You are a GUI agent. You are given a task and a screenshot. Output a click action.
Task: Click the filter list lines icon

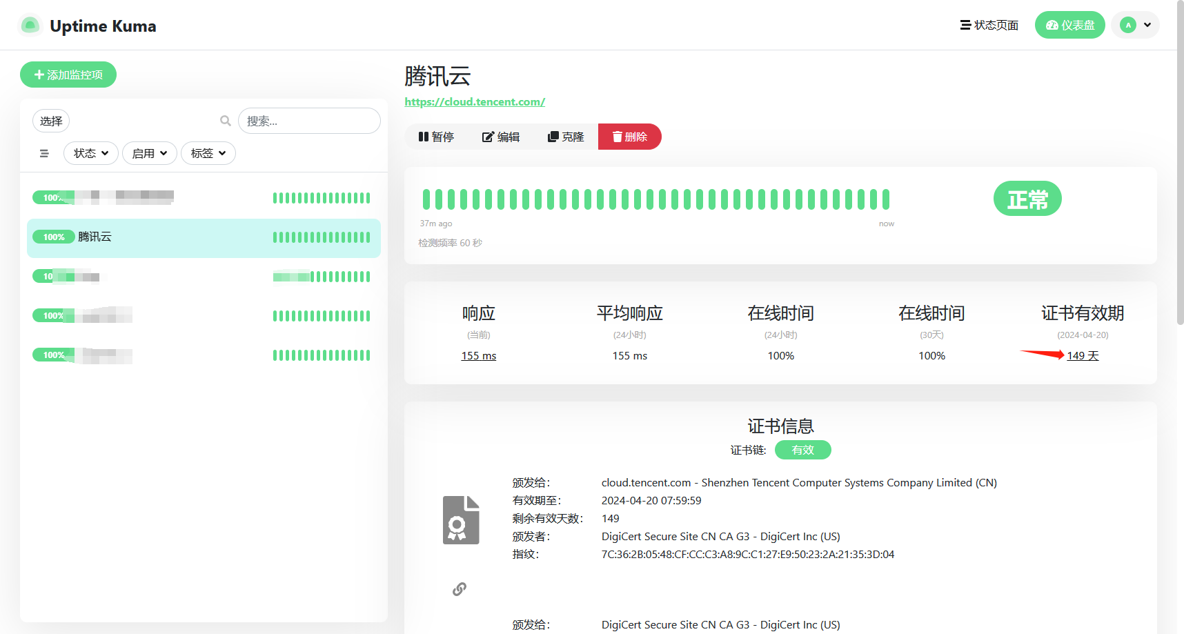coord(44,153)
